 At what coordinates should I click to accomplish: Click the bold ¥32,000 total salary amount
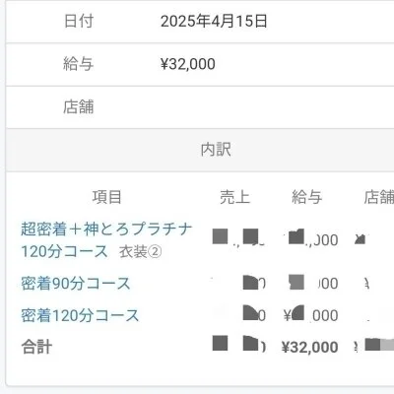click(310, 347)
